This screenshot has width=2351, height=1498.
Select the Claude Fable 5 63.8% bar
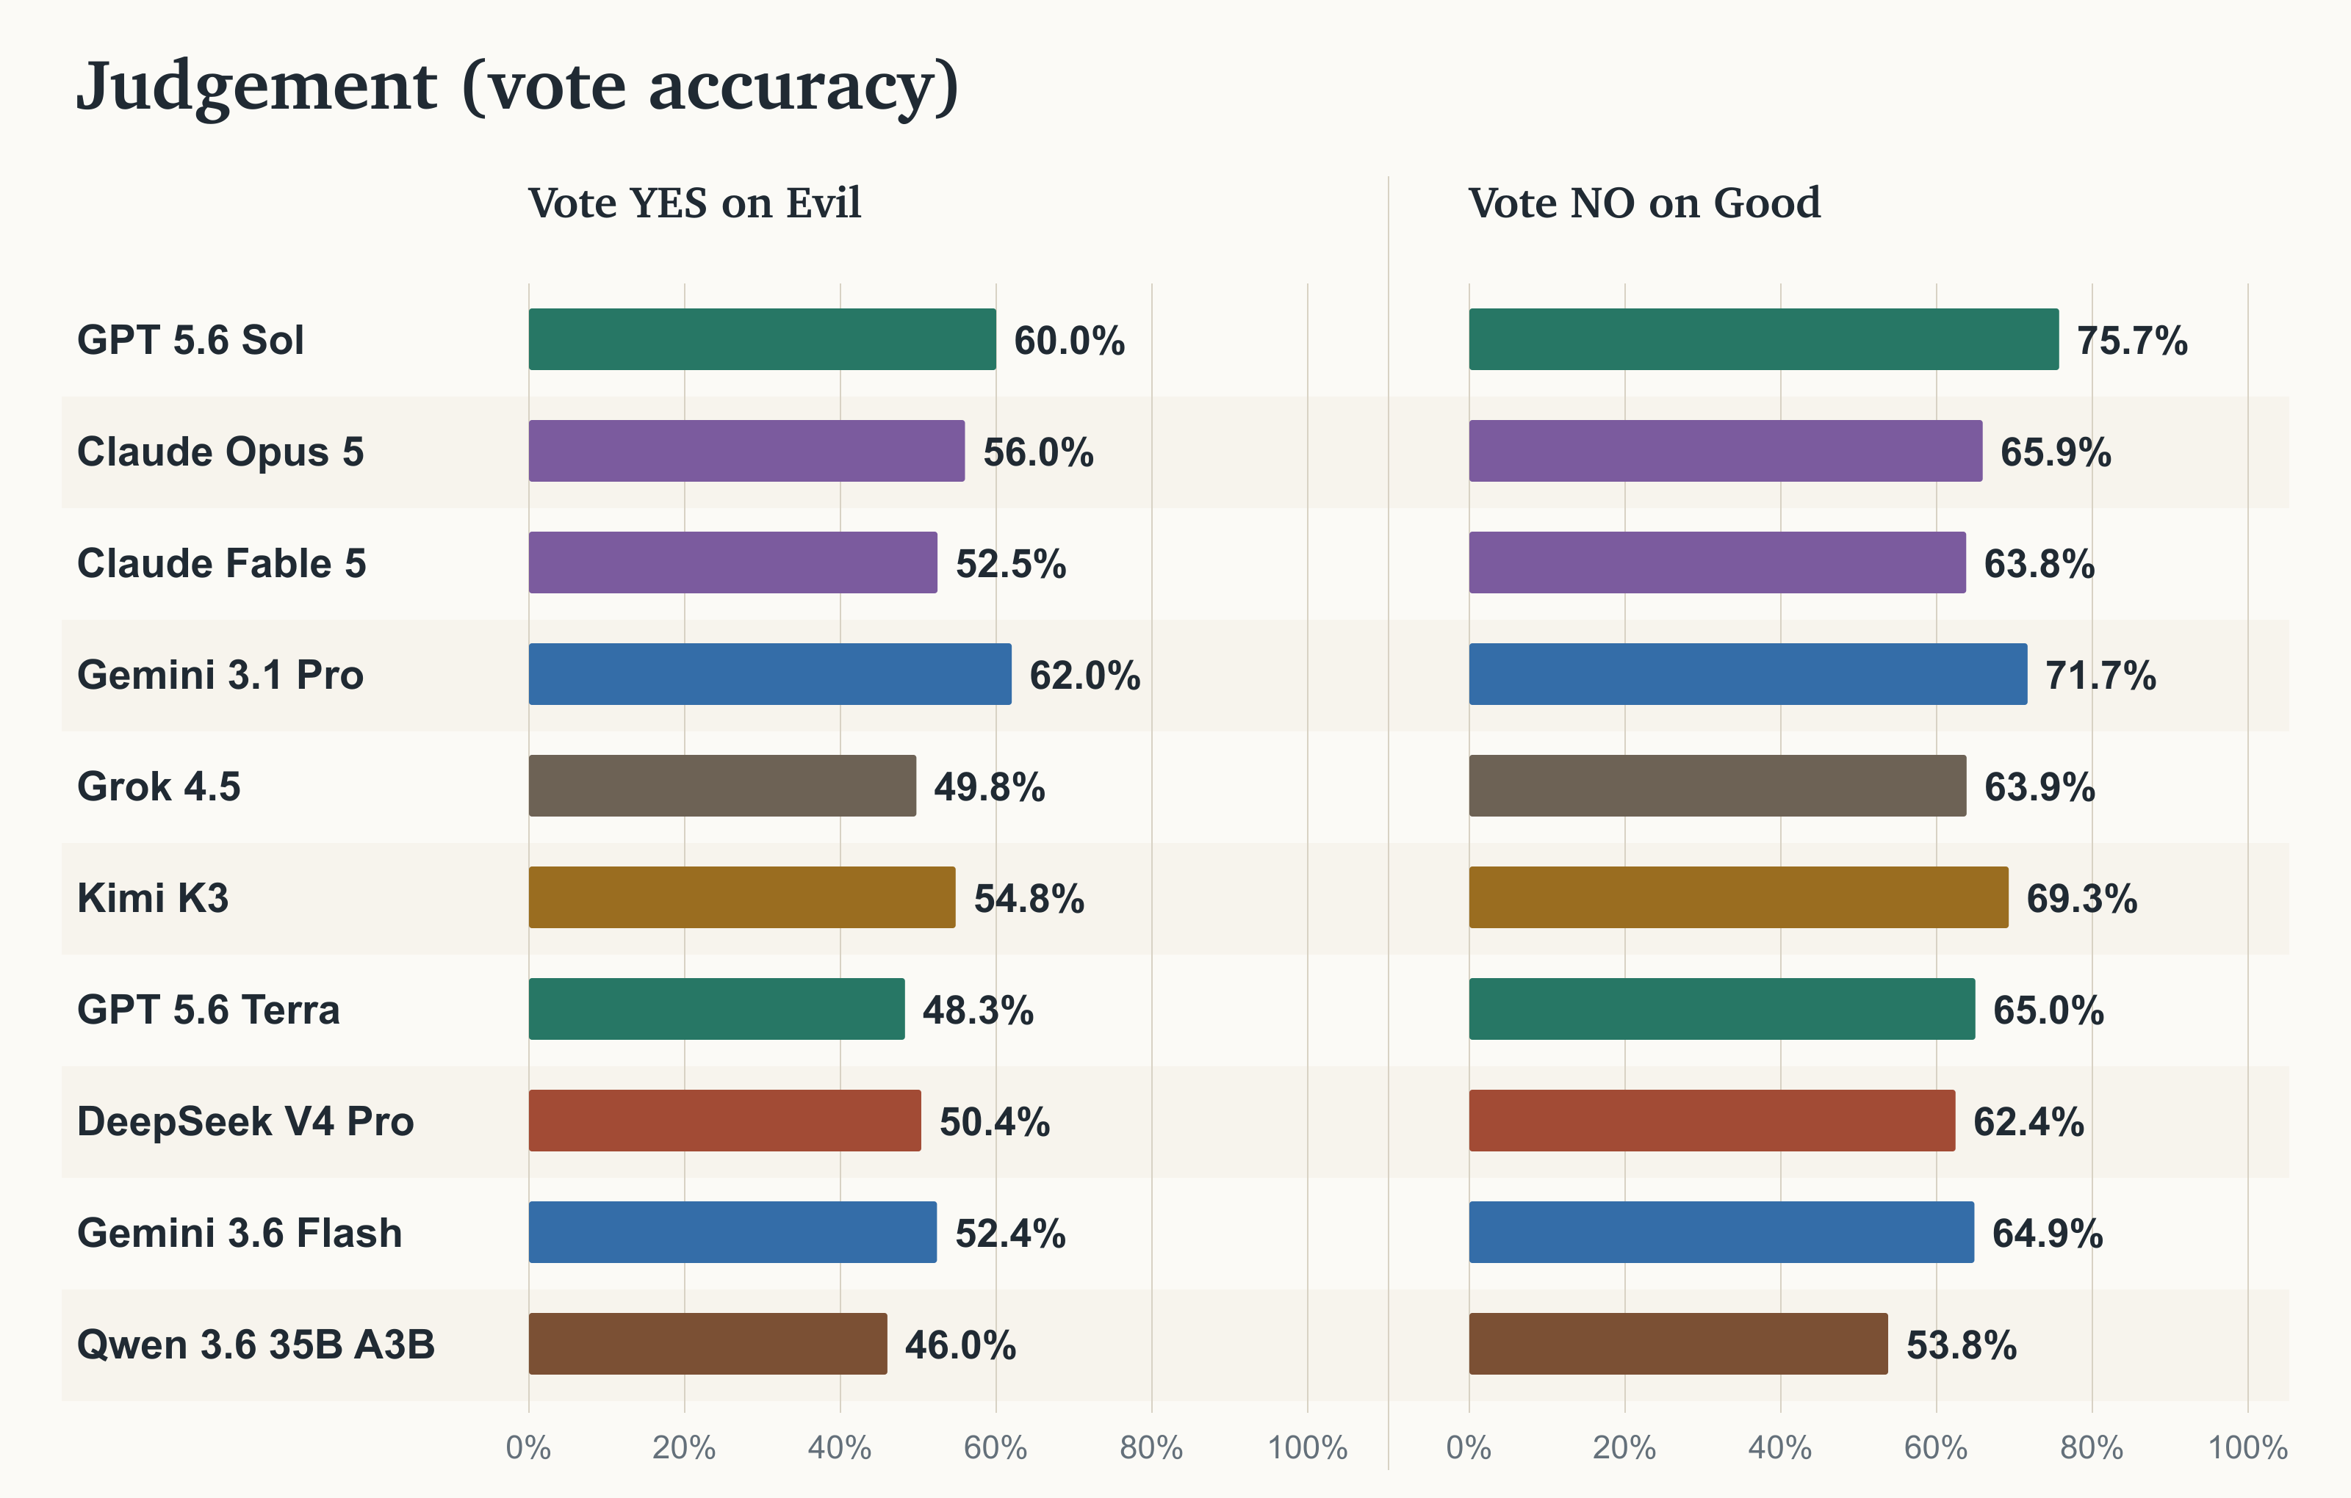(x=1718, y=563)
